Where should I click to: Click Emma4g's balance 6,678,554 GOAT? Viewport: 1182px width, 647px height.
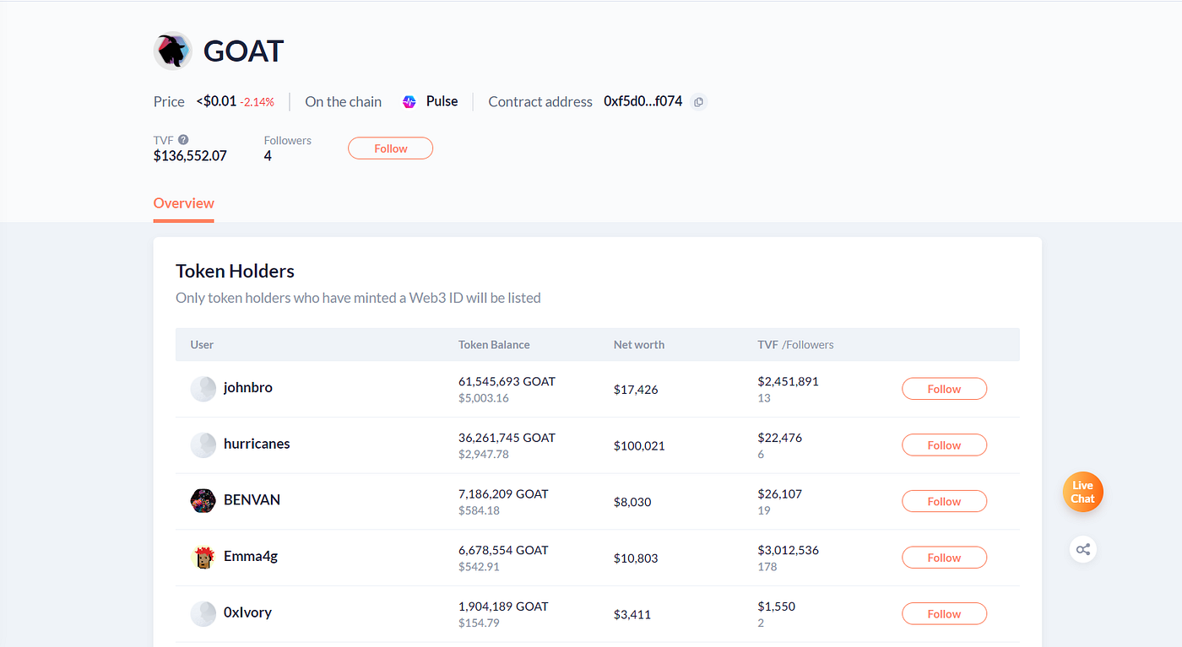click(503, 550)
